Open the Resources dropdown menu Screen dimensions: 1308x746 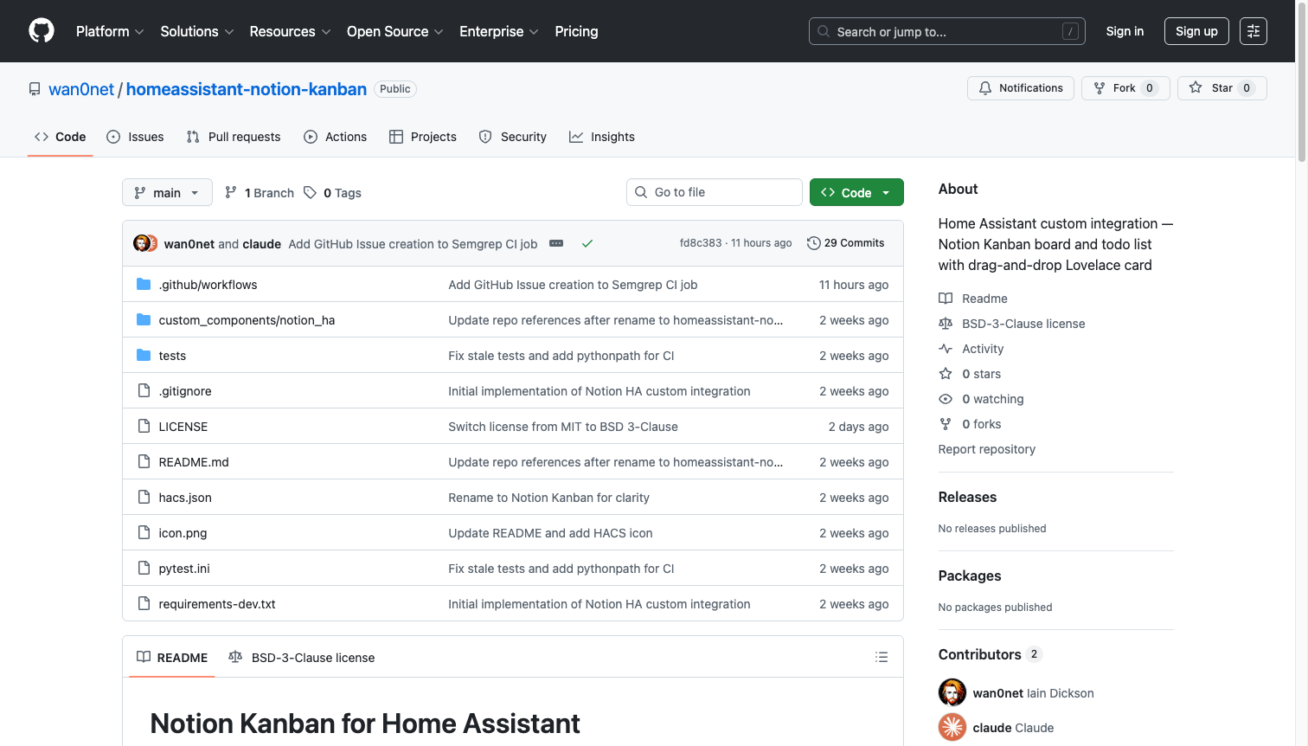click(x=289, y=31)
